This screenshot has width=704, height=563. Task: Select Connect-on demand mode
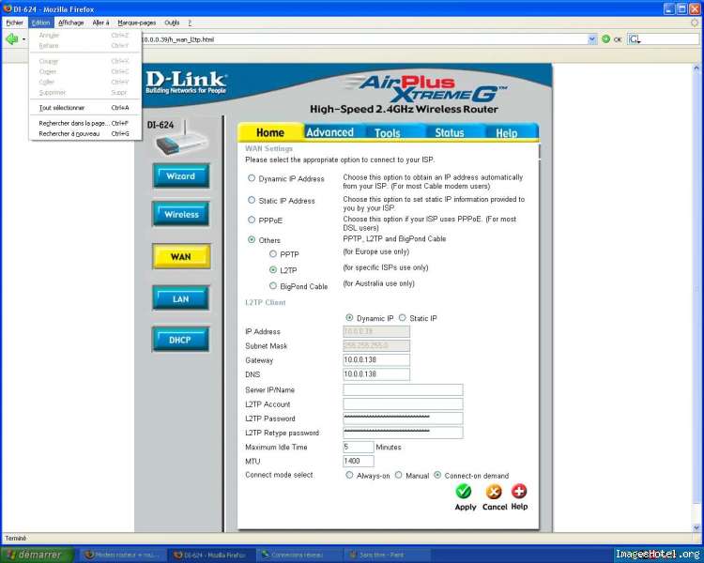[x=437, y=475]
